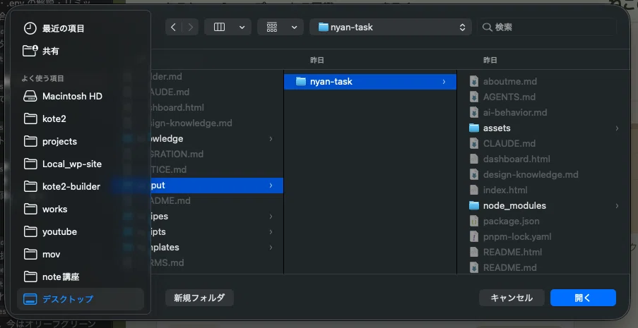The image size is (638, 328).
Task: Expand chevron on 'nplates' folder row
Action: pos(271,248)
